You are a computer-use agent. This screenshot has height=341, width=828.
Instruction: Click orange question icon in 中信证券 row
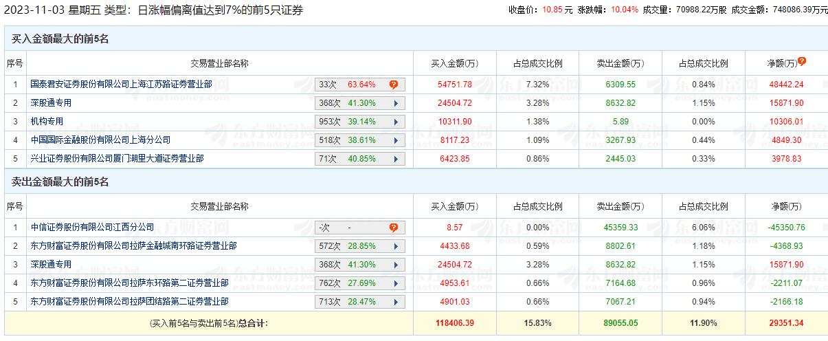[x=394, y=228]
